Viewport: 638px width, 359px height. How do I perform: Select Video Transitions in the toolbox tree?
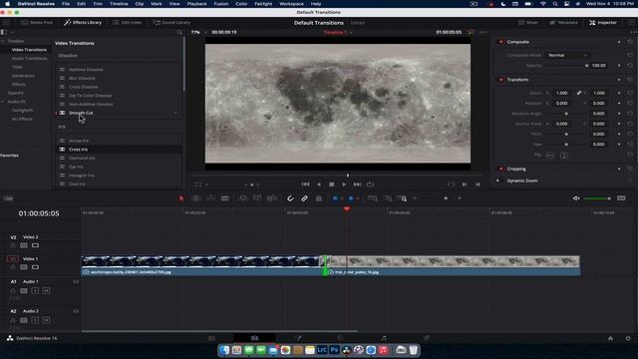29,50
